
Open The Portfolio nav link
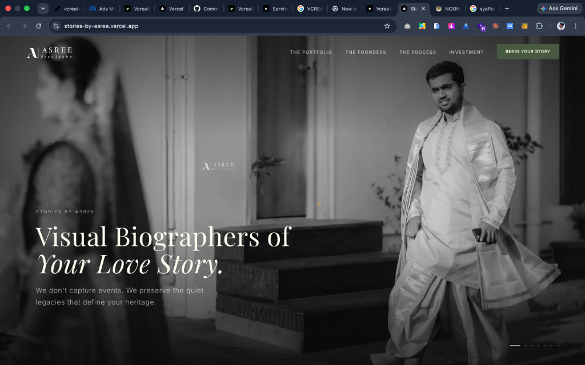point(311,52)
